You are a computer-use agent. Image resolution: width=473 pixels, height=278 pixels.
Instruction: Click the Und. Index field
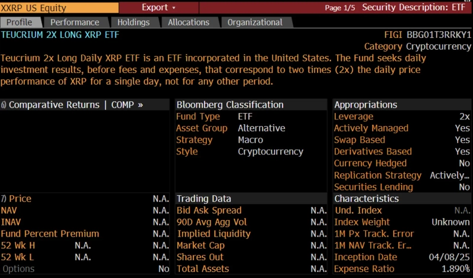[x=358, y=211]
